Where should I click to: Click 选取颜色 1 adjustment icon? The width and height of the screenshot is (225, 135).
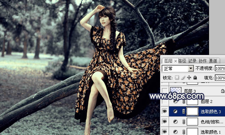pyautogui.click(x=175, y=132)
